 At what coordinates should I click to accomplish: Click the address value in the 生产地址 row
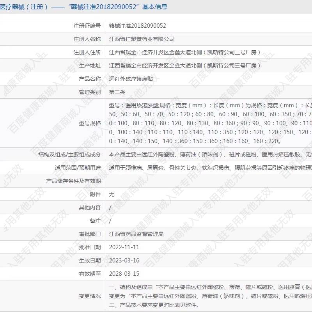tap(185, 66)
